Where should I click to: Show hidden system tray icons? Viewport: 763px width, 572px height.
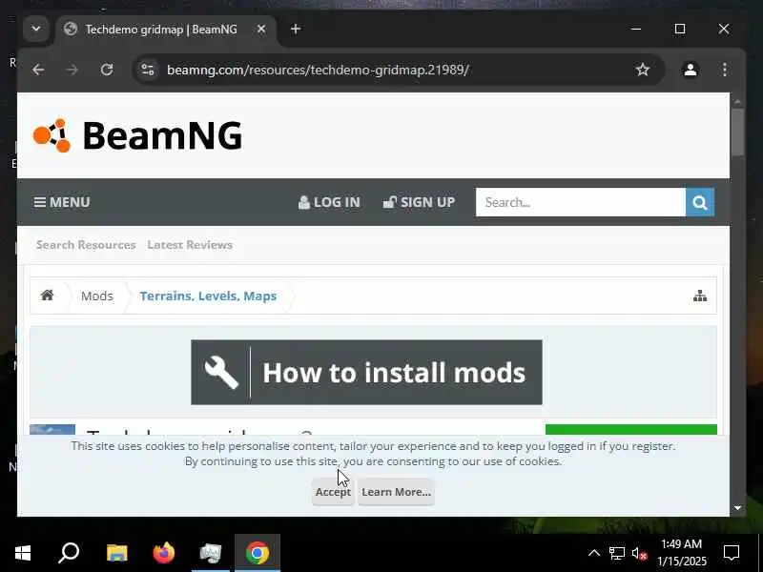(x=593, y=553)
